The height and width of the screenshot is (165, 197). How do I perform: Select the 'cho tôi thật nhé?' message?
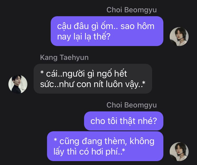pyautogui.click(x=124, y=121)
